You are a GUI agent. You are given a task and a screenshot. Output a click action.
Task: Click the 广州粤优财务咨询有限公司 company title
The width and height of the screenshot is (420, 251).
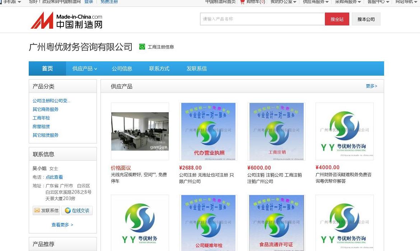coord(81,47)
